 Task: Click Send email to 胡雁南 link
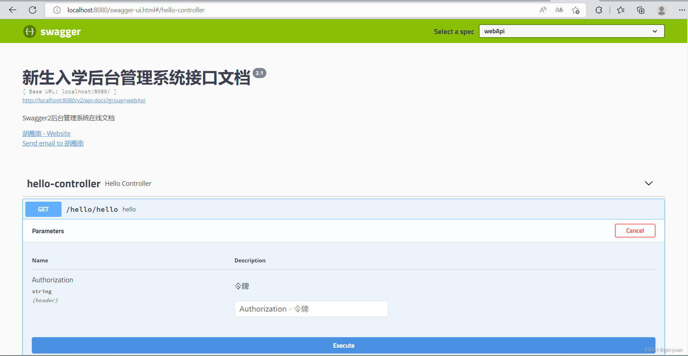tap(53, 143)
